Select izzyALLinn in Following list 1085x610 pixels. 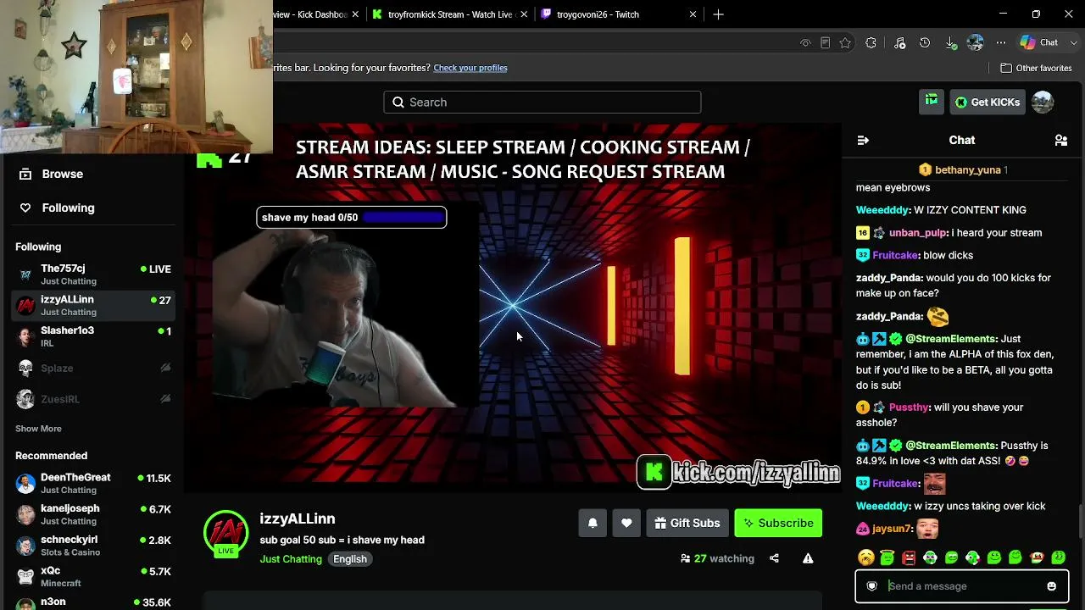pos(92,306)
